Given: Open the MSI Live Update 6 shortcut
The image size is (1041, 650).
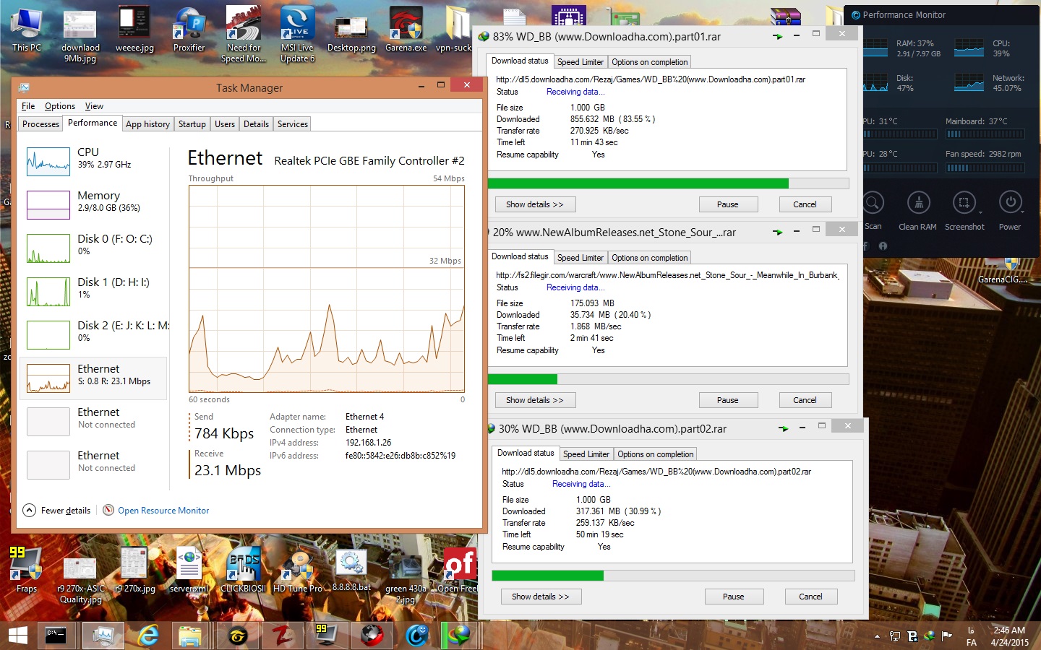Looking at the screenshot, I should (297, 34).
